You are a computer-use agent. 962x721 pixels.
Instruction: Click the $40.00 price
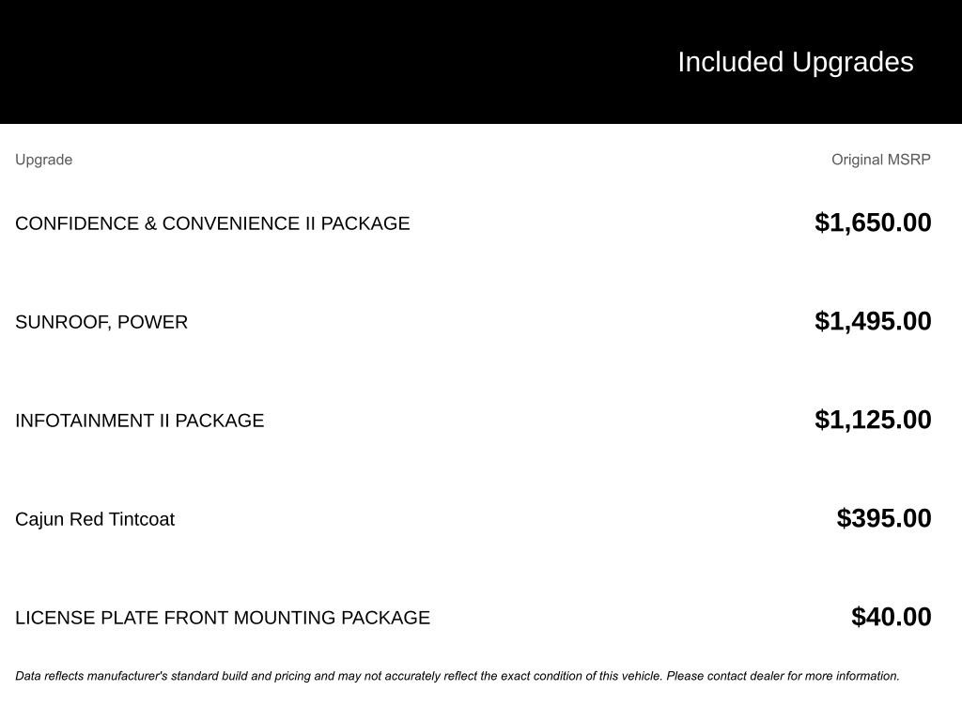pos(892,618)
